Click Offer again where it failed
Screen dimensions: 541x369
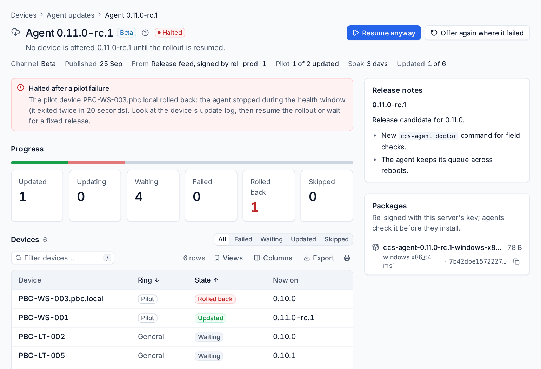[x=477, y=33]
